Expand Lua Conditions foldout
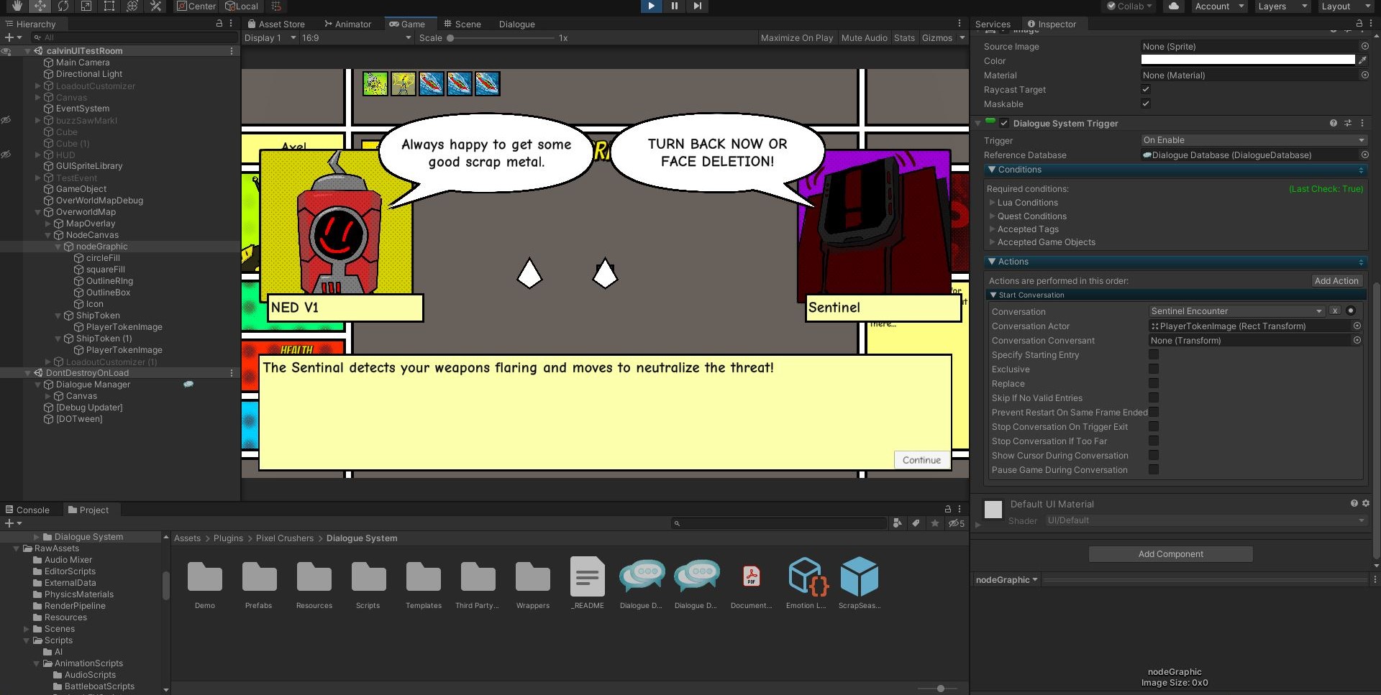Viewport: 1381px width, 695px height. click(x=993, y=203)
